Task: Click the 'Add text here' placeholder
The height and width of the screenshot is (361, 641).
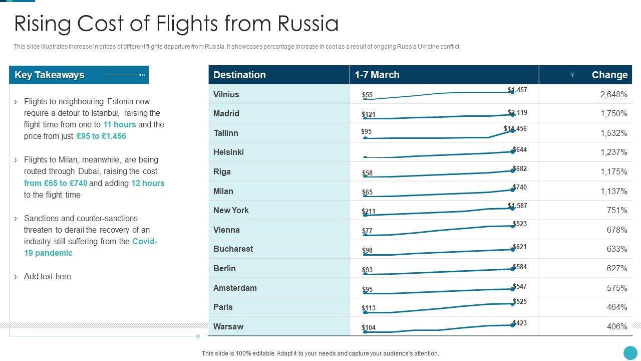Action: tap(48, 276)
